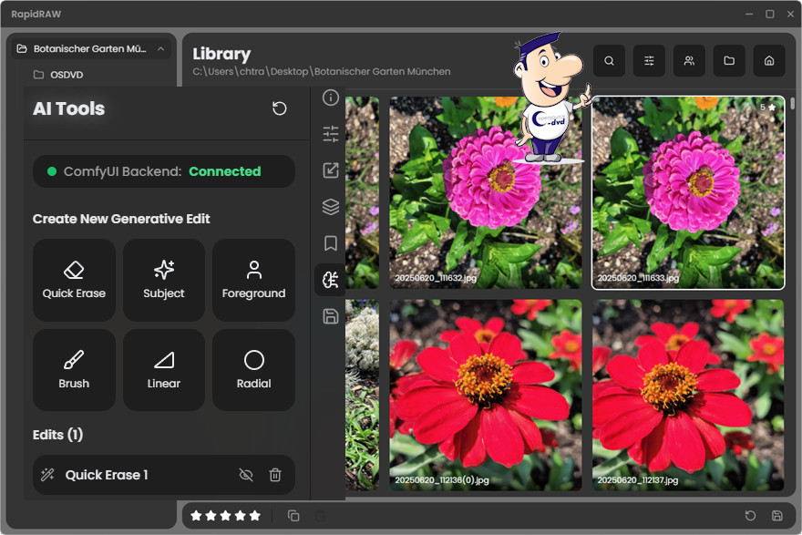Viewport: 802px width, 535px height.
Task: Select thumbnail 20250620_112137.jpg
Action: pyautogui.click(x=688, y=396)
